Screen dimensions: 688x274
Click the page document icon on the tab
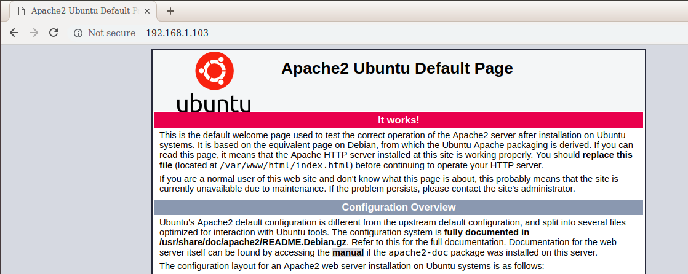click(x=21, y=12)
